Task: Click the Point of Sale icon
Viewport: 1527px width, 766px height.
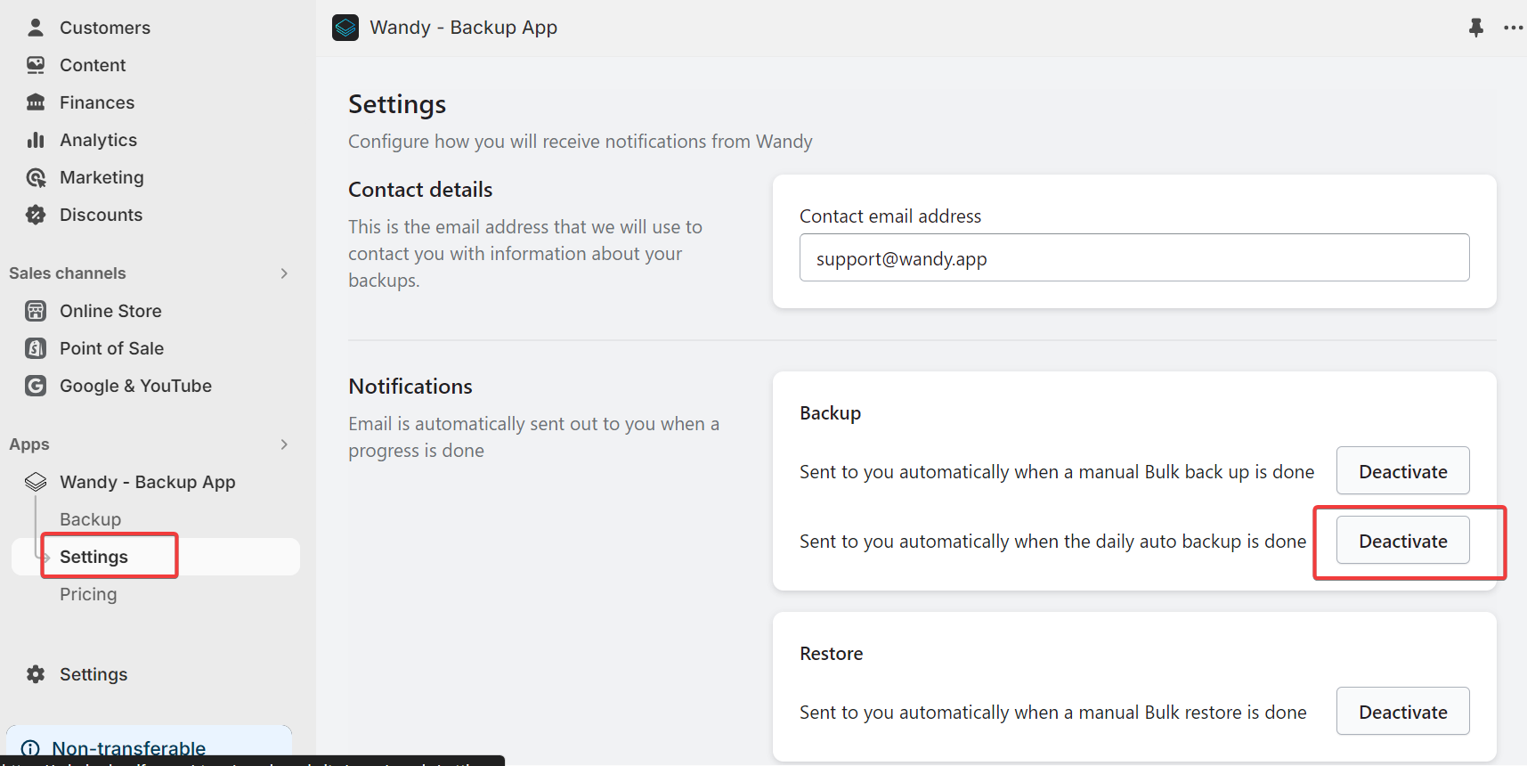Action: [x=36, y=348]
